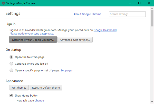Click the scrollbar up arrow

click(152, 8)
